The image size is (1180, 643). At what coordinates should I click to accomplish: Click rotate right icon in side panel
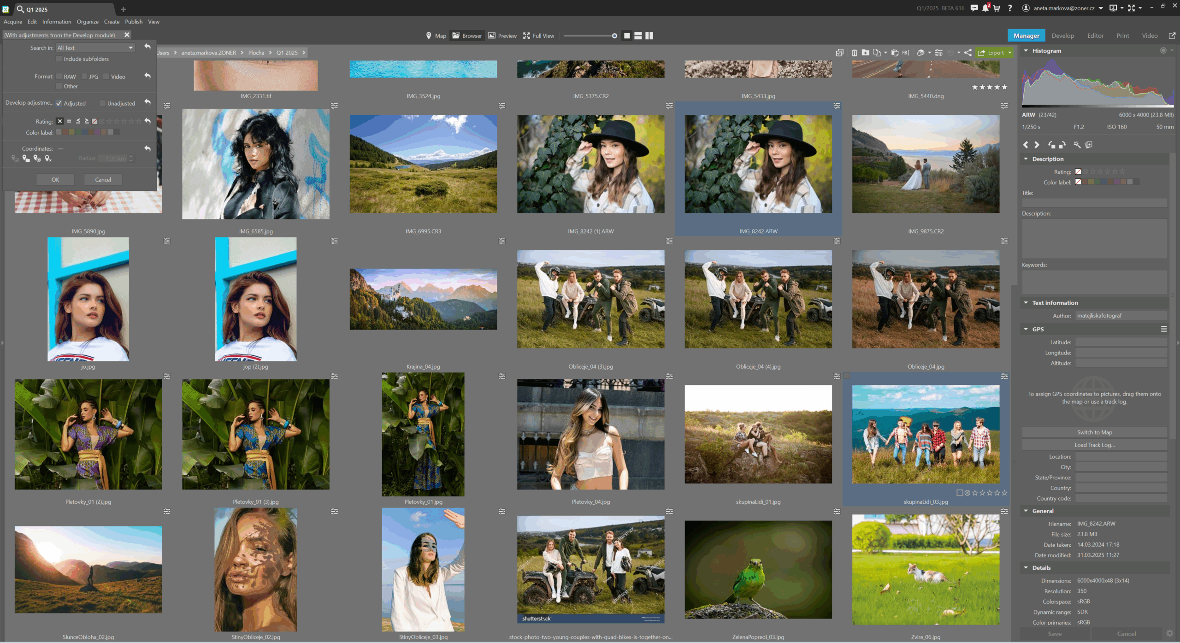(1062, 145)
